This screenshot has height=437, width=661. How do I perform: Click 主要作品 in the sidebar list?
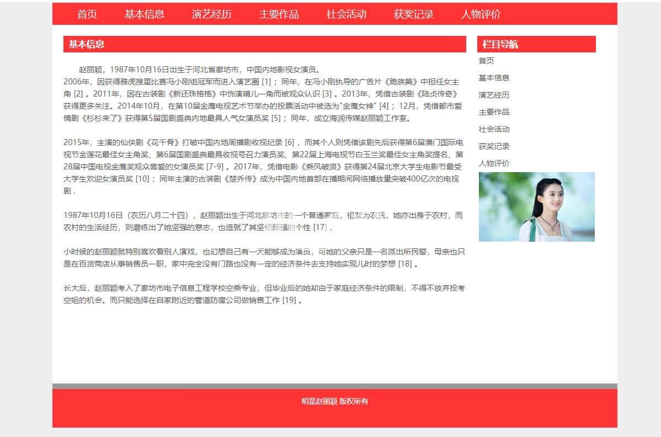point(494,112)
